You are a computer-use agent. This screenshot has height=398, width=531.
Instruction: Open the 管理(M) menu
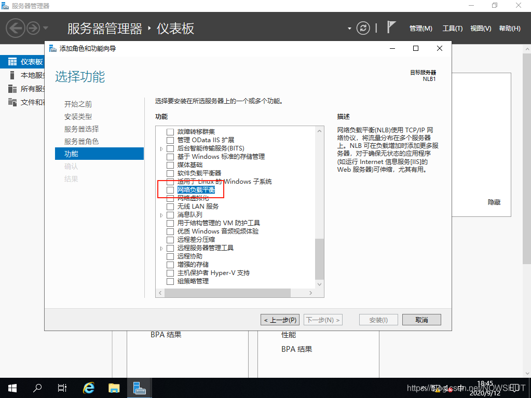pyautogui.click(x=420, y=29)
